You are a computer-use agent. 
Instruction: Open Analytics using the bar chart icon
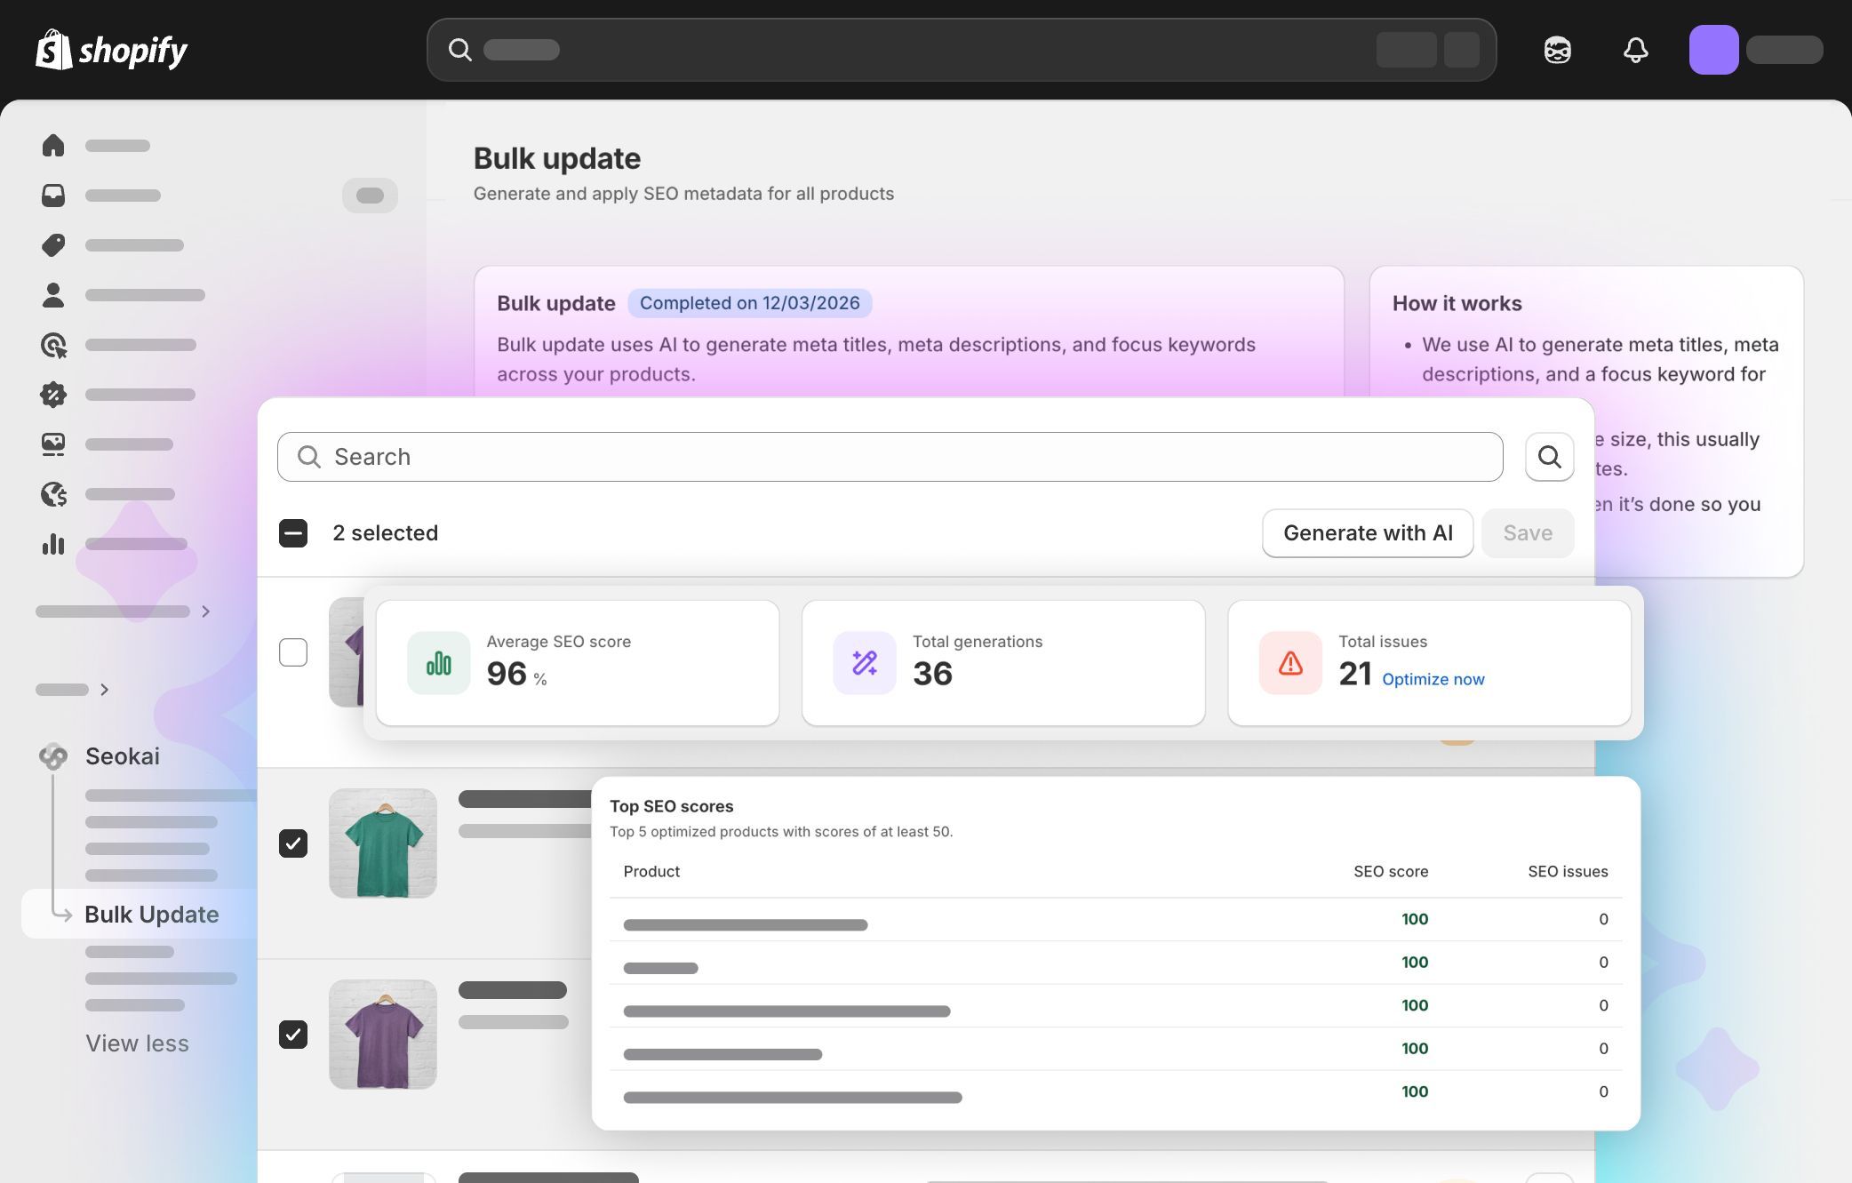click(53, 543)
